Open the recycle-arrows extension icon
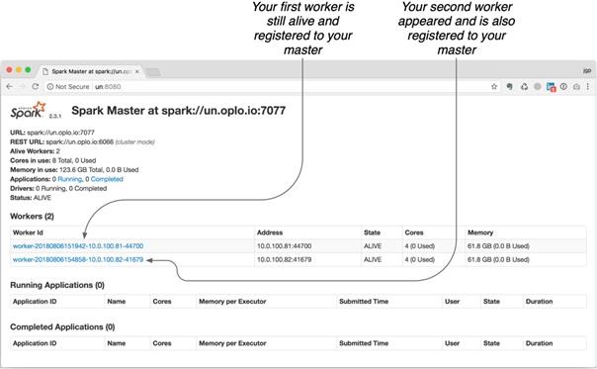The image size is (597, 369). tap(524, 87)
